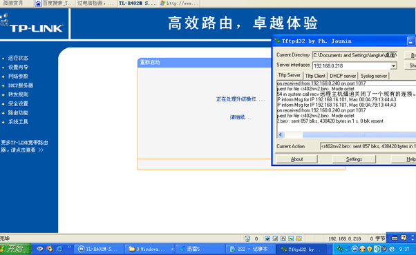416x255 pixels.
Task: Click the horizontal scrollbar thumb in the Tftpd32 log
Action: 359,134
